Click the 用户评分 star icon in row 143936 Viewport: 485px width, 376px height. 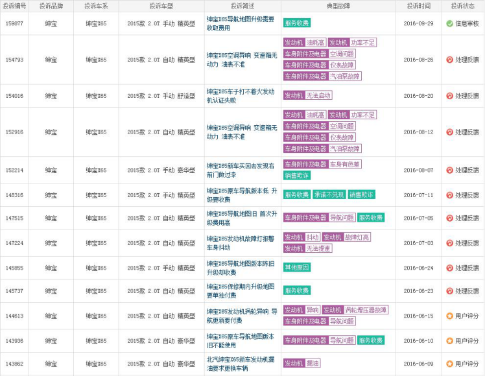coord(450,341)
